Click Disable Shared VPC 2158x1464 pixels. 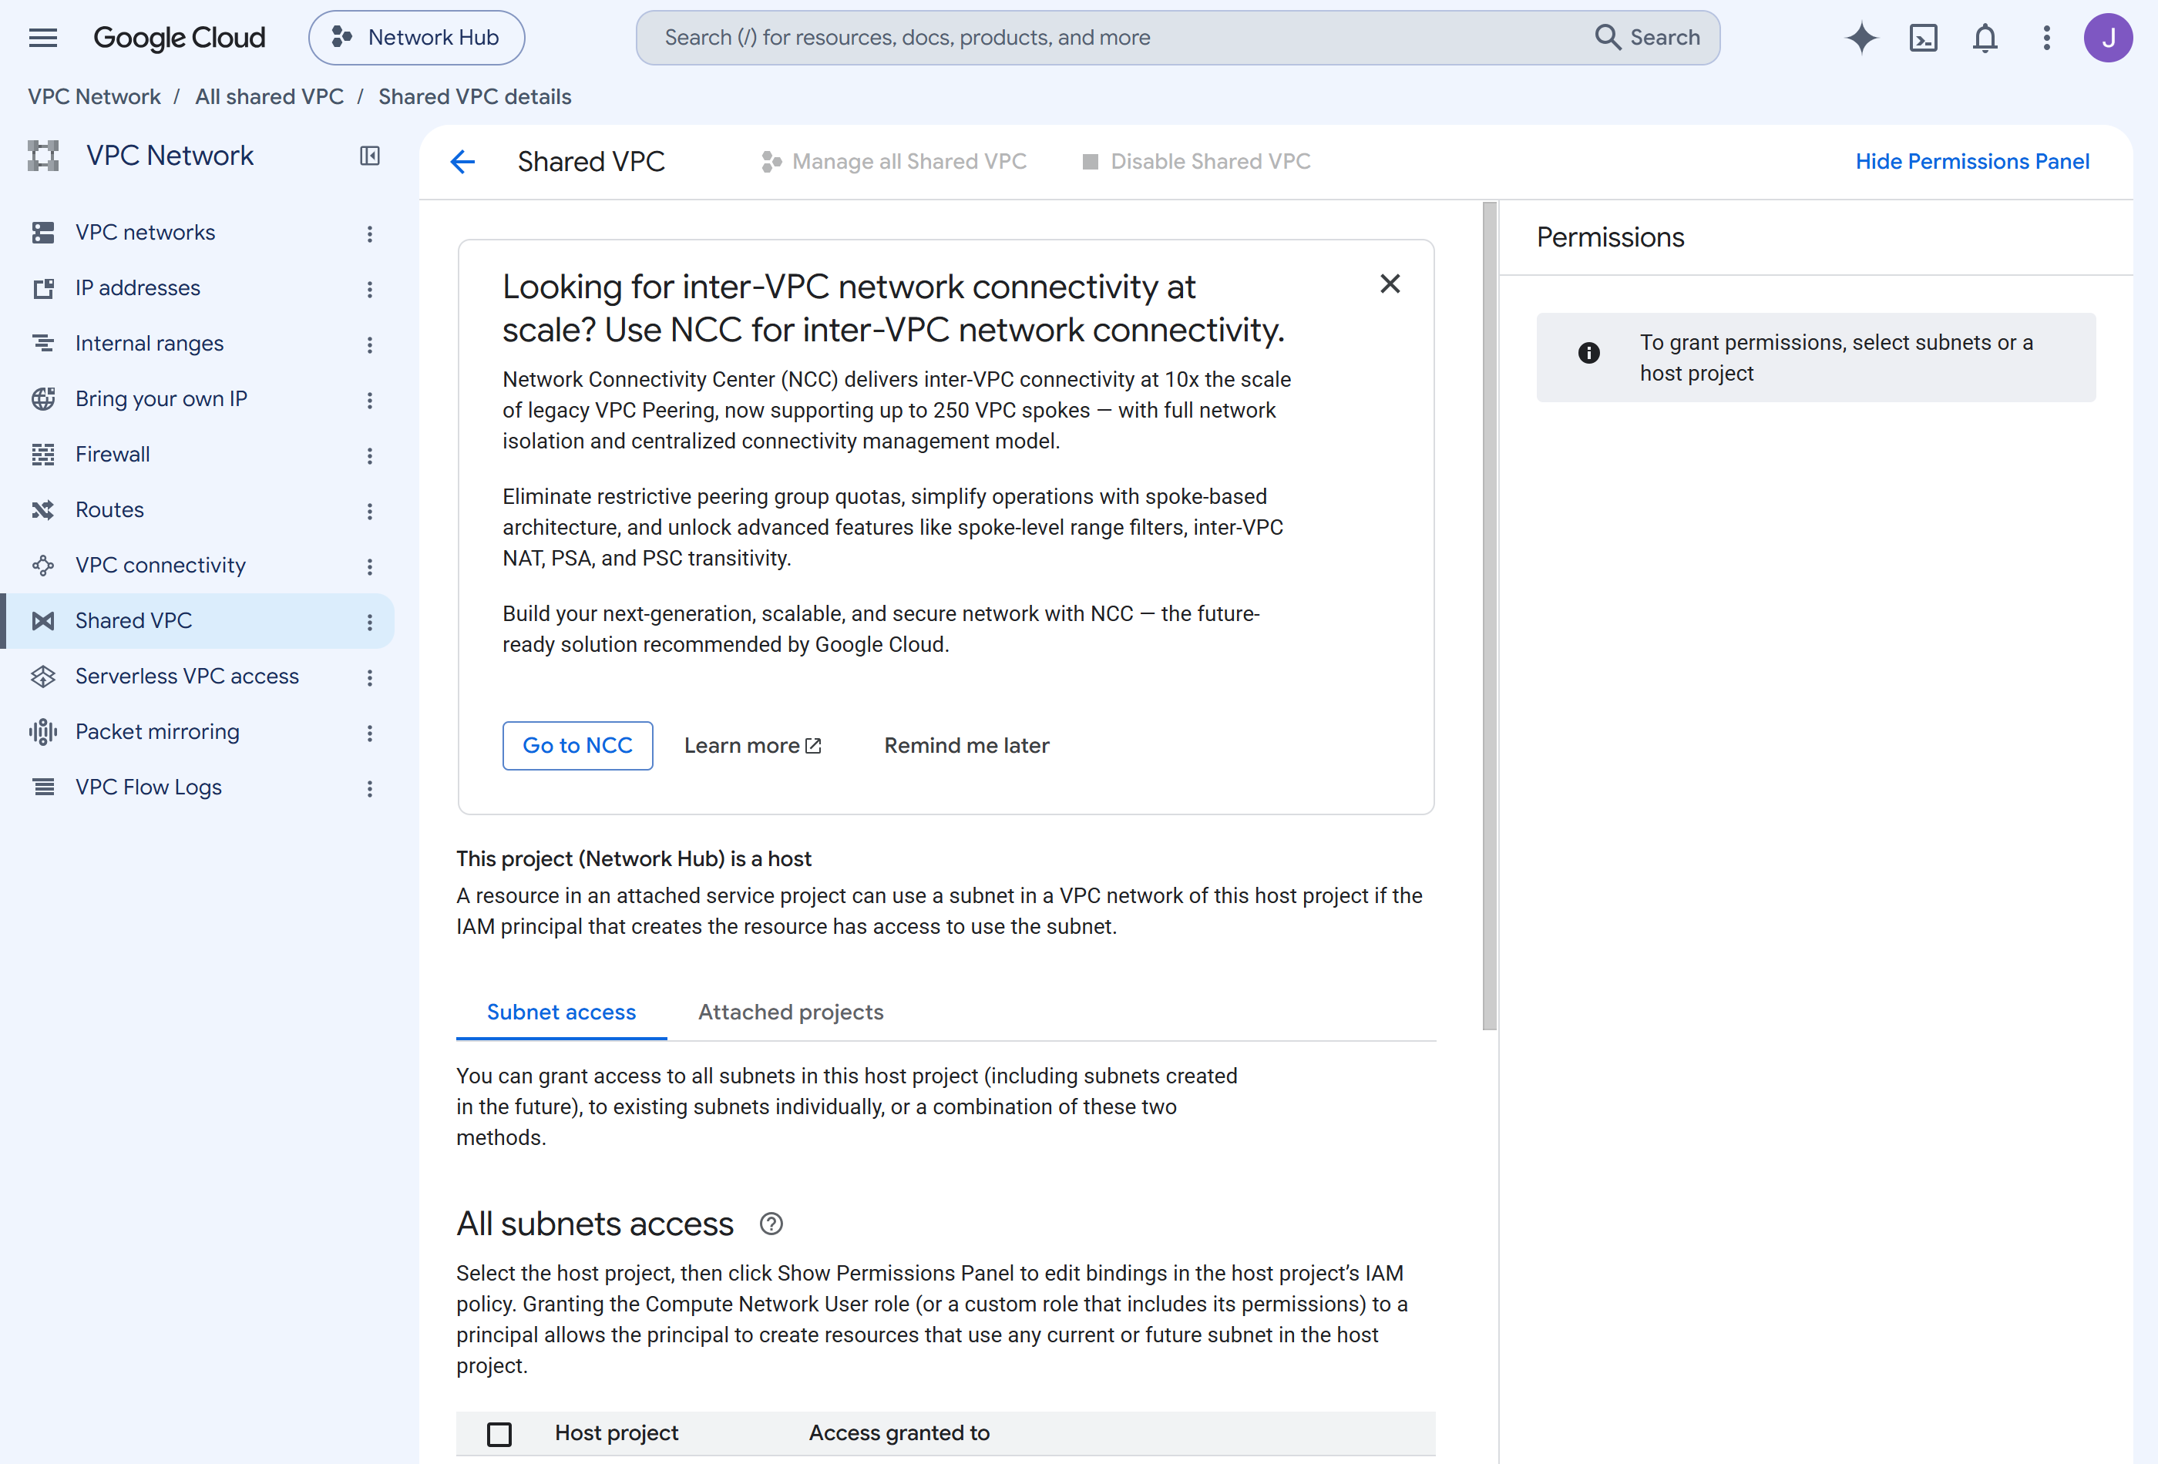[1196, 162]
